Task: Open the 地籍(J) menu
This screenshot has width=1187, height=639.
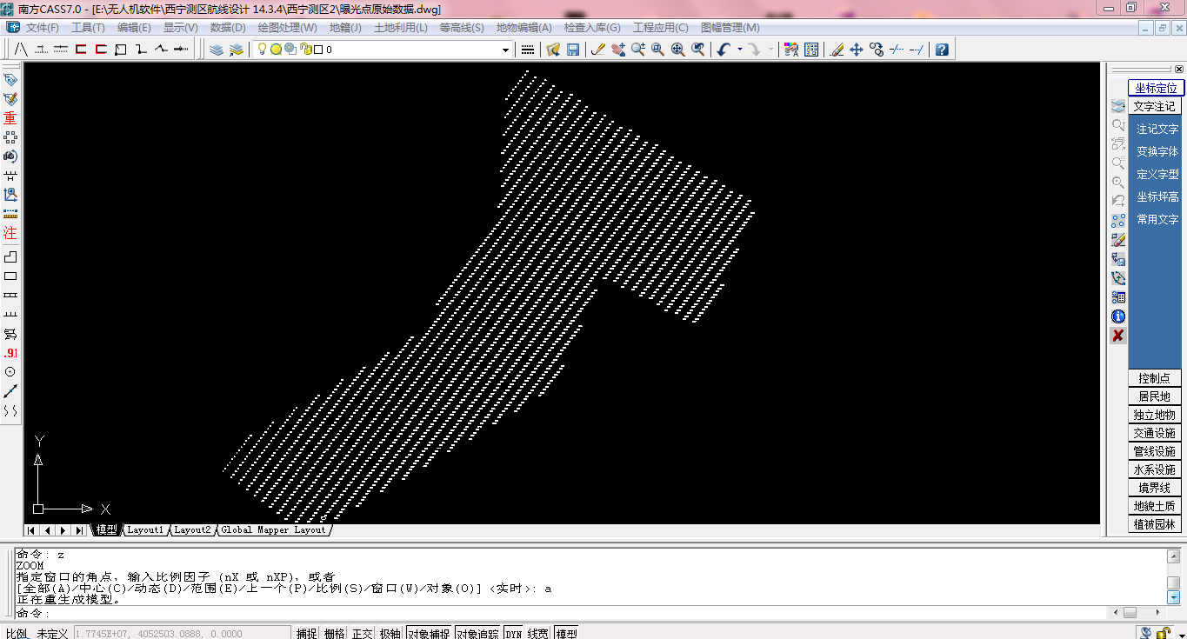Action: click(x=345, y=28)
